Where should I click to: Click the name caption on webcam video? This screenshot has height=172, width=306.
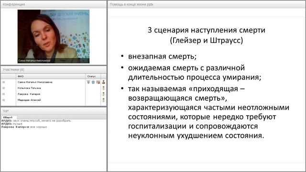point(34,61)
